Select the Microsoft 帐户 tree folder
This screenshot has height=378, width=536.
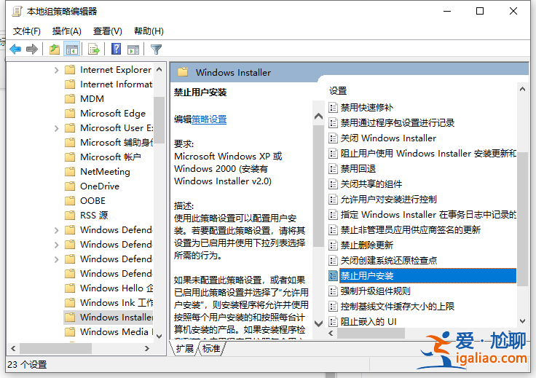click(x=103, y=157)
